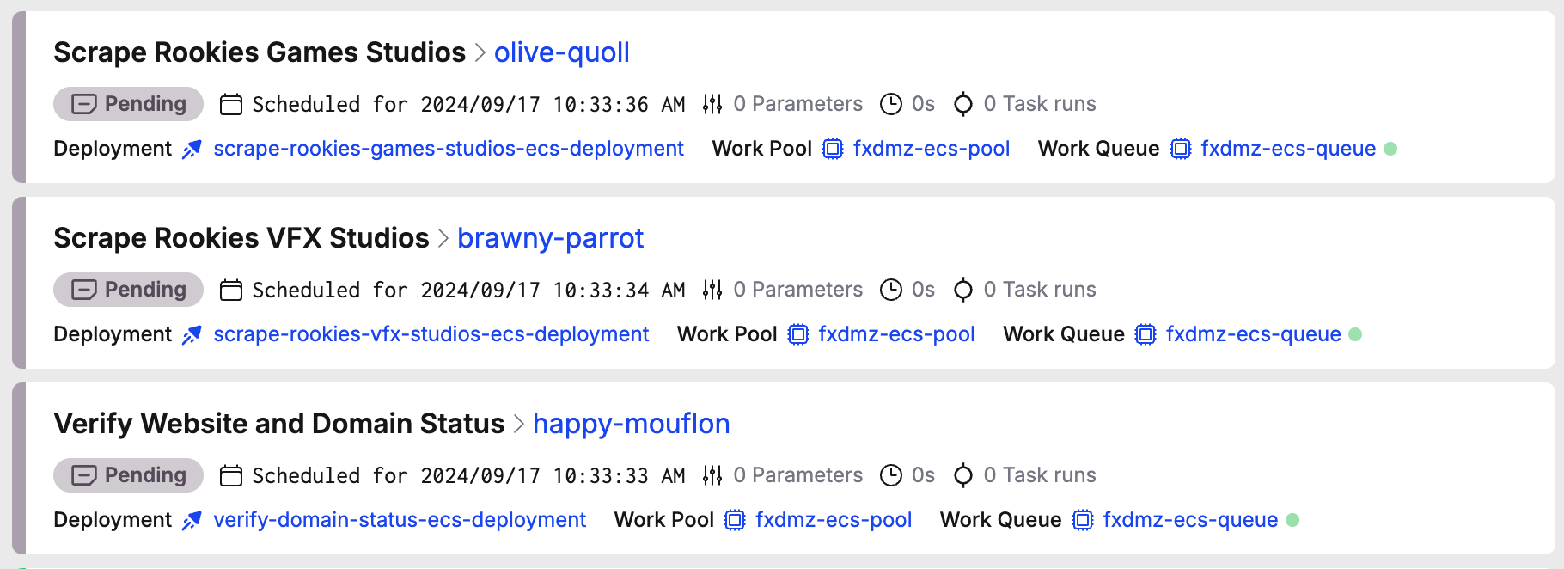Click the rocket icon beside scrape-rookies-games-studios deployment
Screen dimensions: 1564x569
click(x=192, y=150)
